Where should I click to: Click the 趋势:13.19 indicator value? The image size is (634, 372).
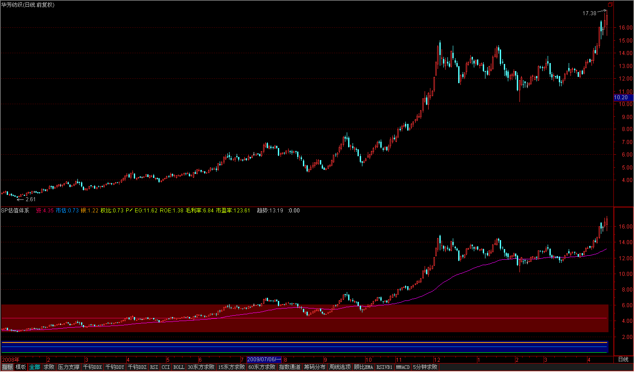(270, 210)
